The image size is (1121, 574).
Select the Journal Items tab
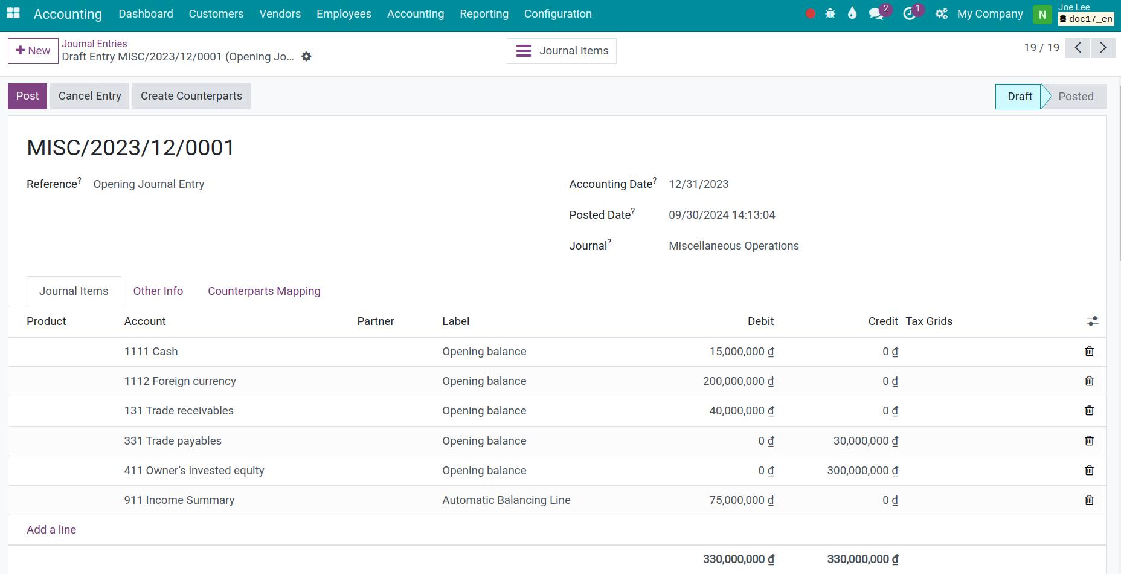[74, 291]
